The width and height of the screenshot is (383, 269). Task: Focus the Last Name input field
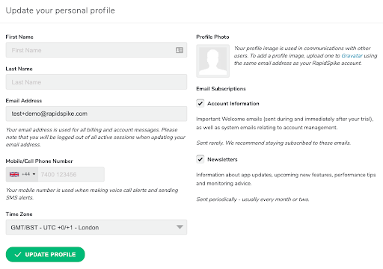point(96,81)
